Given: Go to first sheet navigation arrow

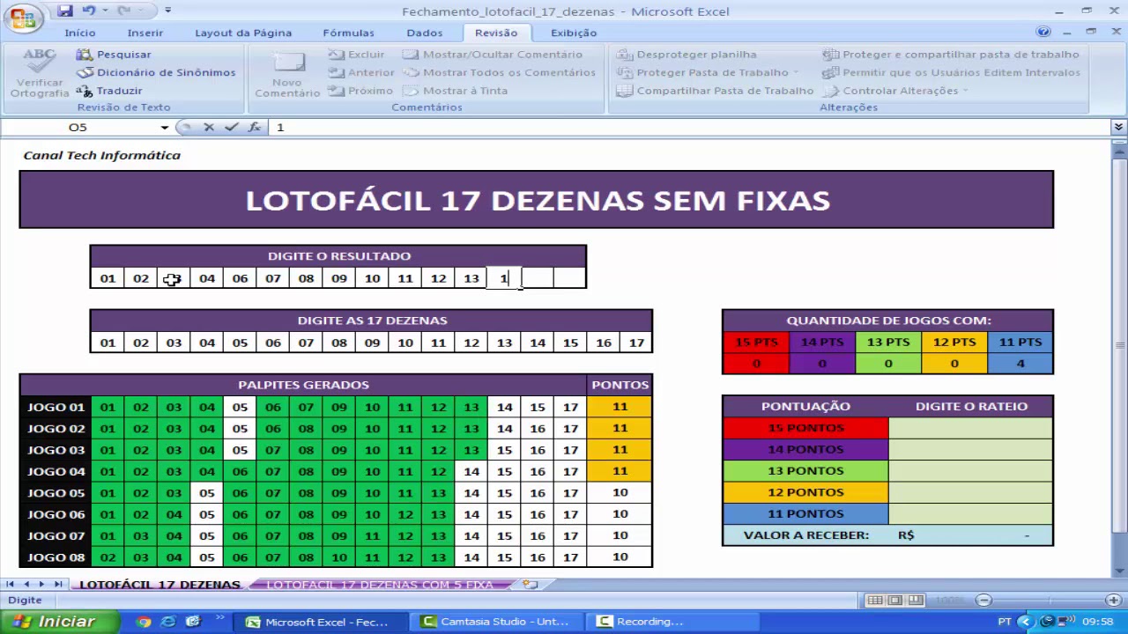Looking at the screenshot, I should point(11,585).
